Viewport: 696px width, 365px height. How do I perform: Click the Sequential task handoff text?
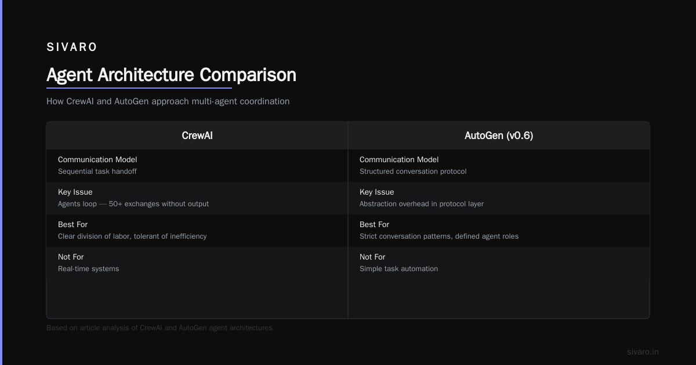pos(97,171)
